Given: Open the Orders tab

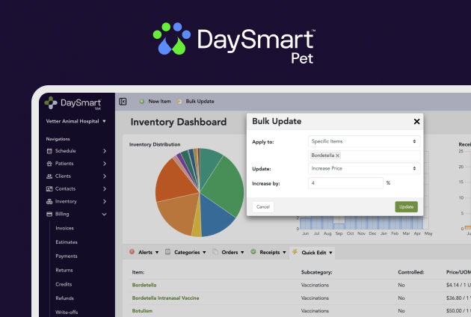Looking at the screenshot, I should (228, 252).
